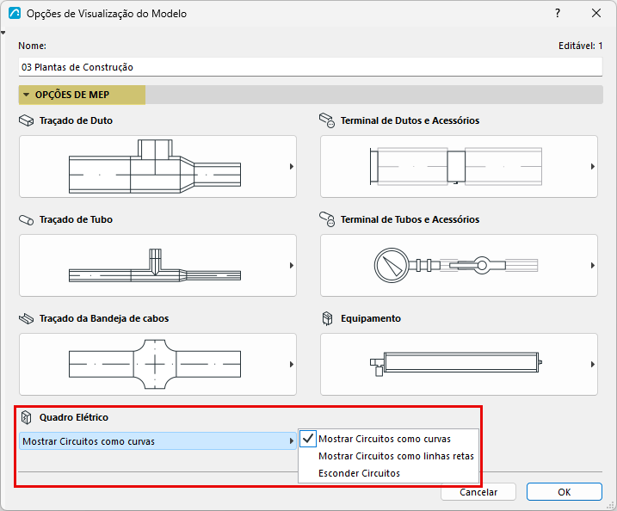Select Mostrar Circuitos como curvas menu option
617x511 pixels.
click(389, 439)
